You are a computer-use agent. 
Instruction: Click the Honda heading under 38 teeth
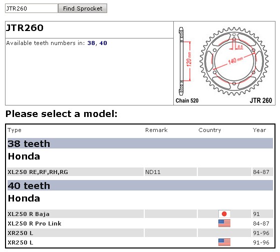click(x=24, y=156)
